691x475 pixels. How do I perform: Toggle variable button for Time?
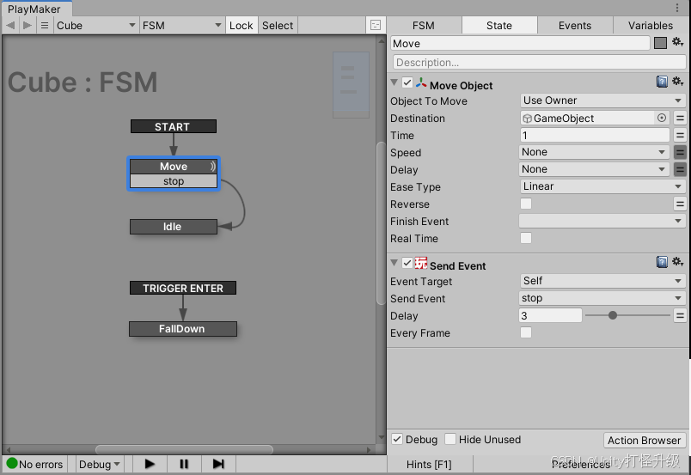[680, 135]
